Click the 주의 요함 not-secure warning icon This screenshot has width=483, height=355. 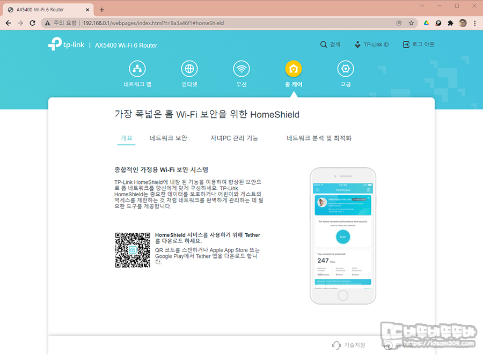coord(47,23)
